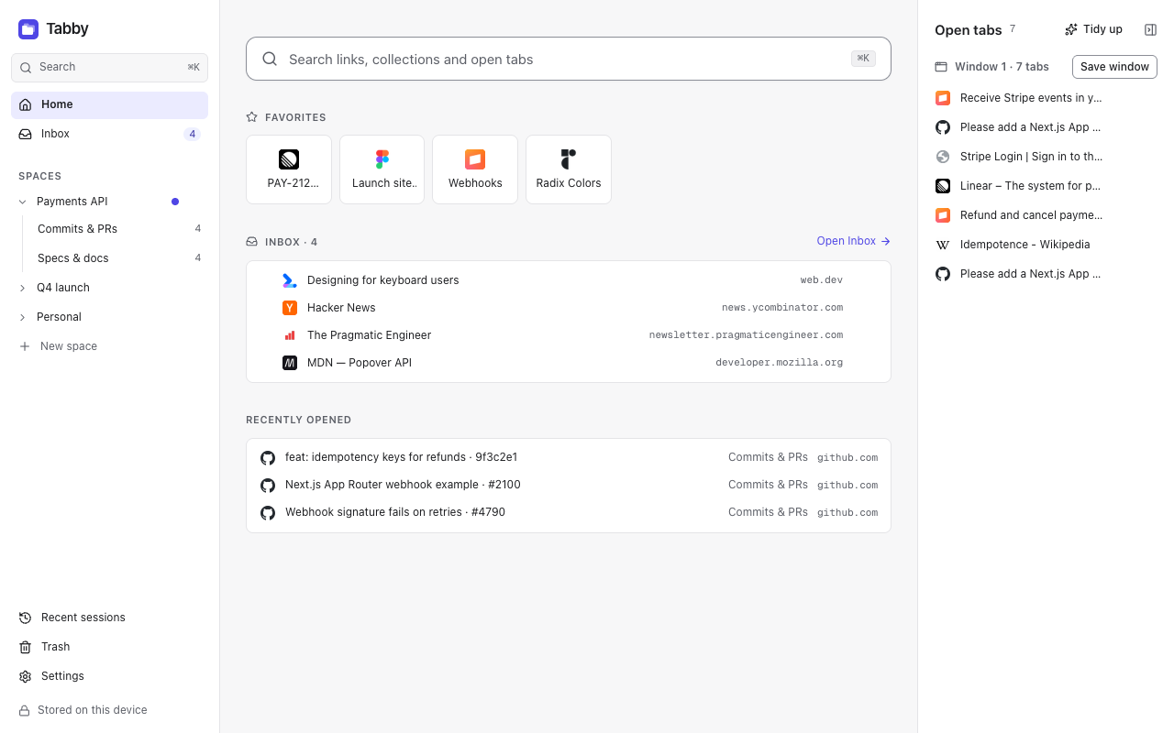This screenshot has width=1174, height=733.
Task: Click the MDN icon in Inbox list
Action: pyautogui.click(x=290, y=363)
